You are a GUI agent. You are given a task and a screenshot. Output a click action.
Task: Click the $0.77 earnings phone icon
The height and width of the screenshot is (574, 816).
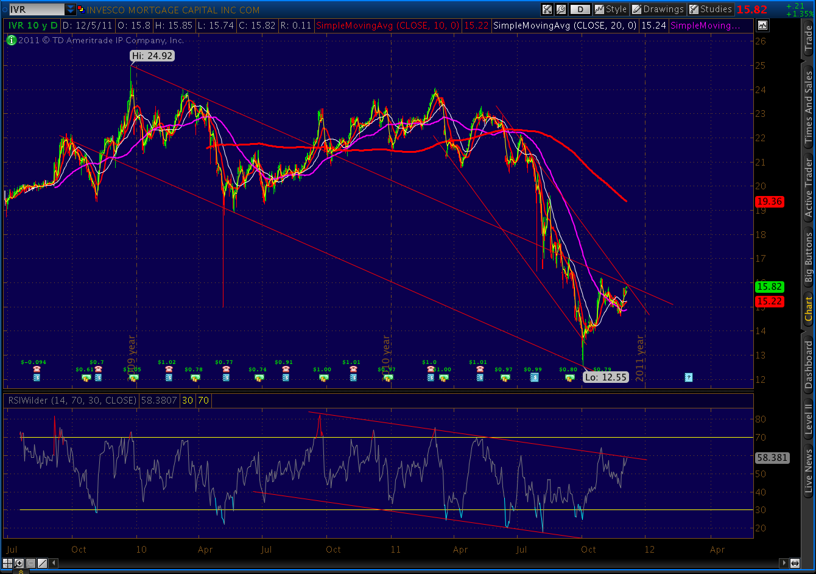pos(226,369)
